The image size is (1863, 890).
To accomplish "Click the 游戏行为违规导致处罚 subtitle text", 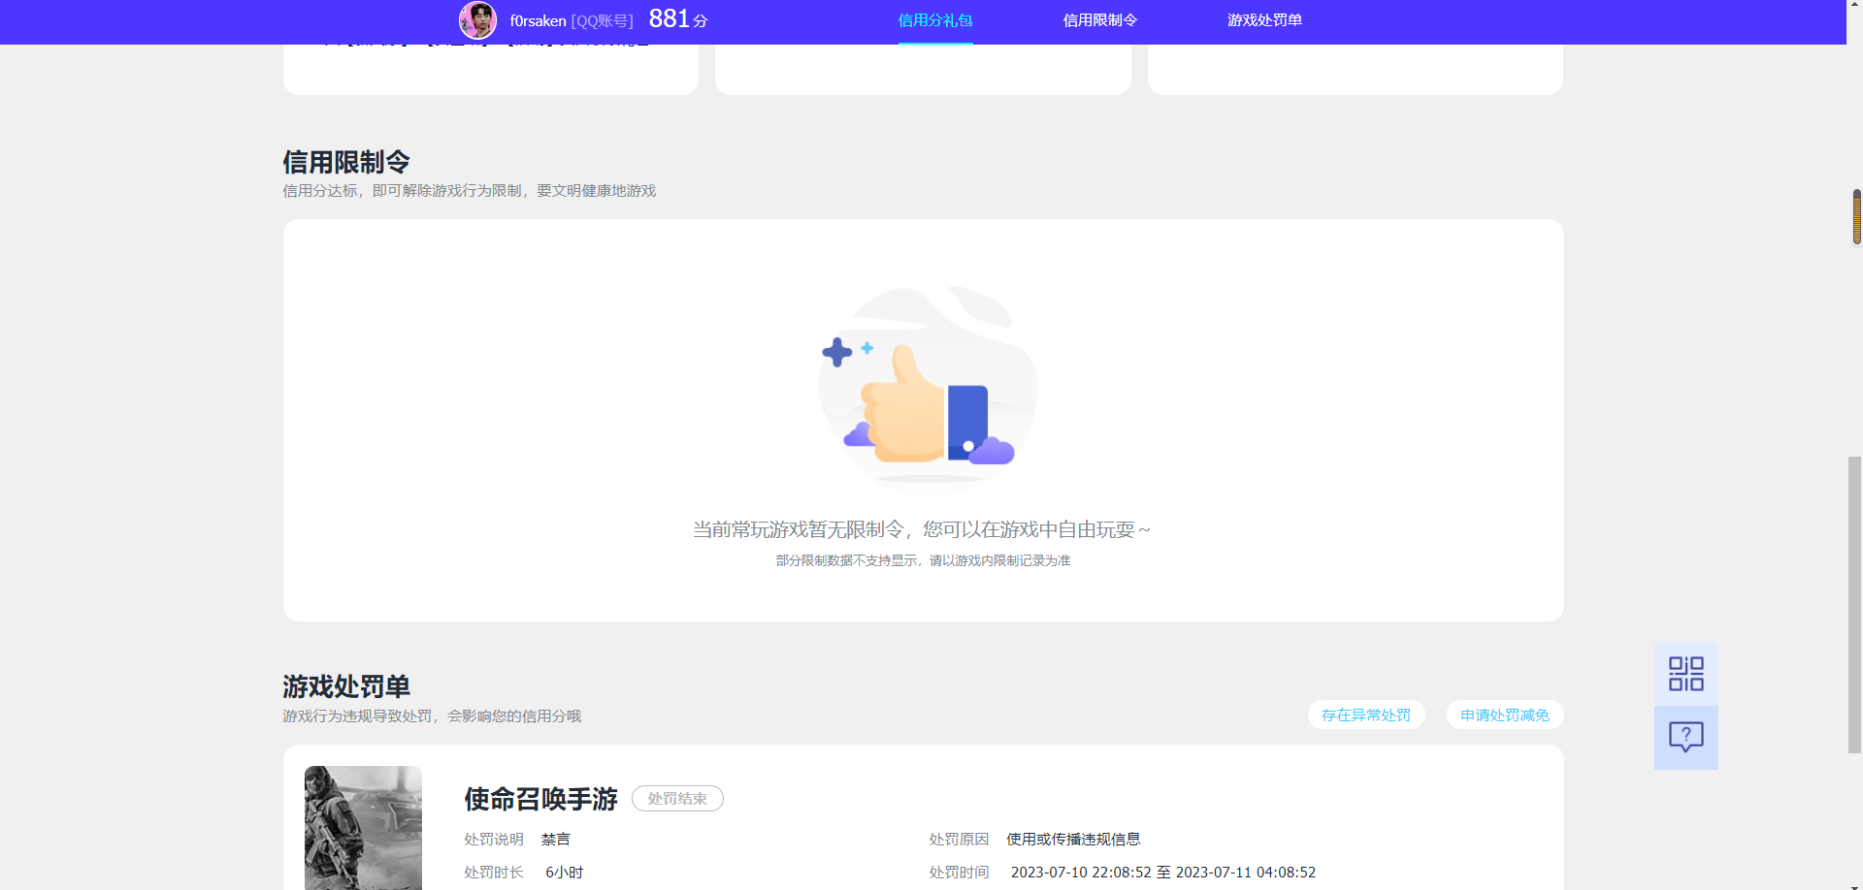I will [x=432, y=716].
